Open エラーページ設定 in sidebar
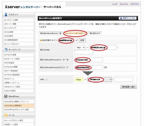 [19, 59]
